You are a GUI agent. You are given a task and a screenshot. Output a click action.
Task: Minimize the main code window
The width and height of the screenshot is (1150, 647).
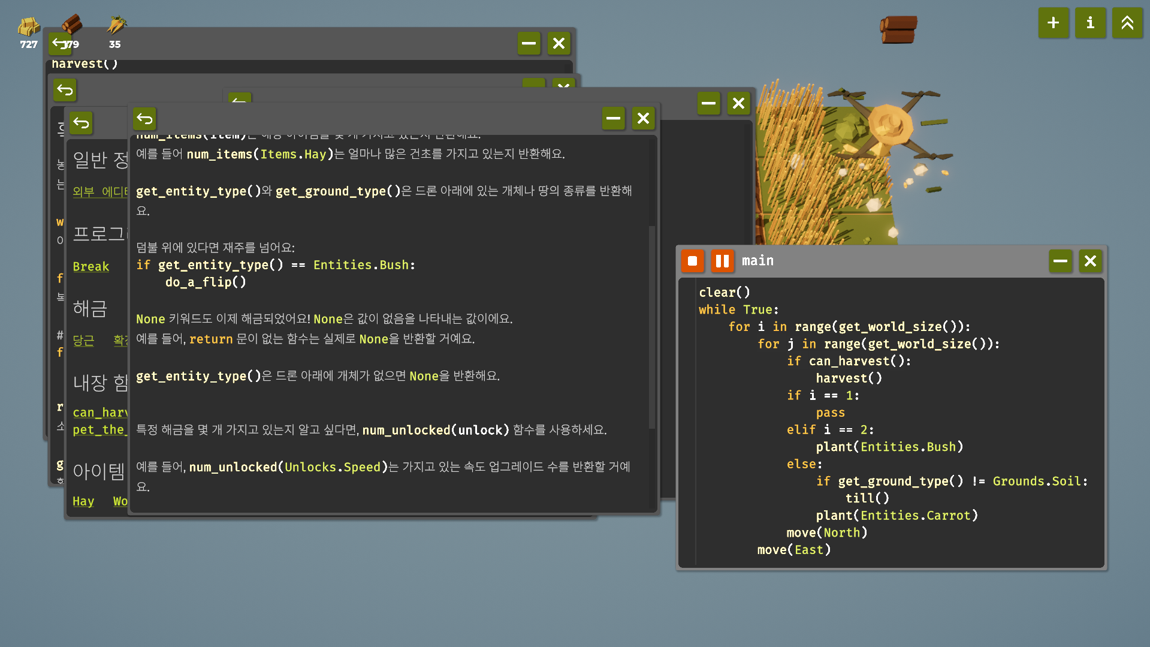pyautogui.click(x=1060, y=261)
